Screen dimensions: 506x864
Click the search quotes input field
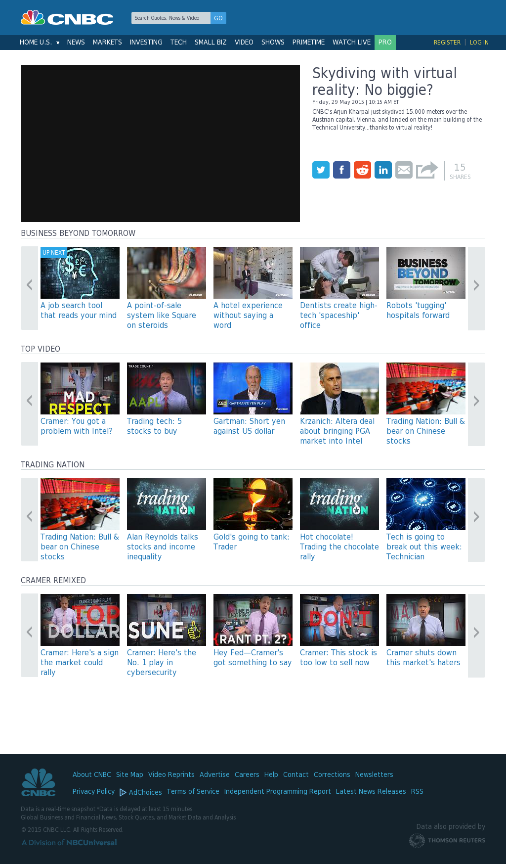[170, 18]
